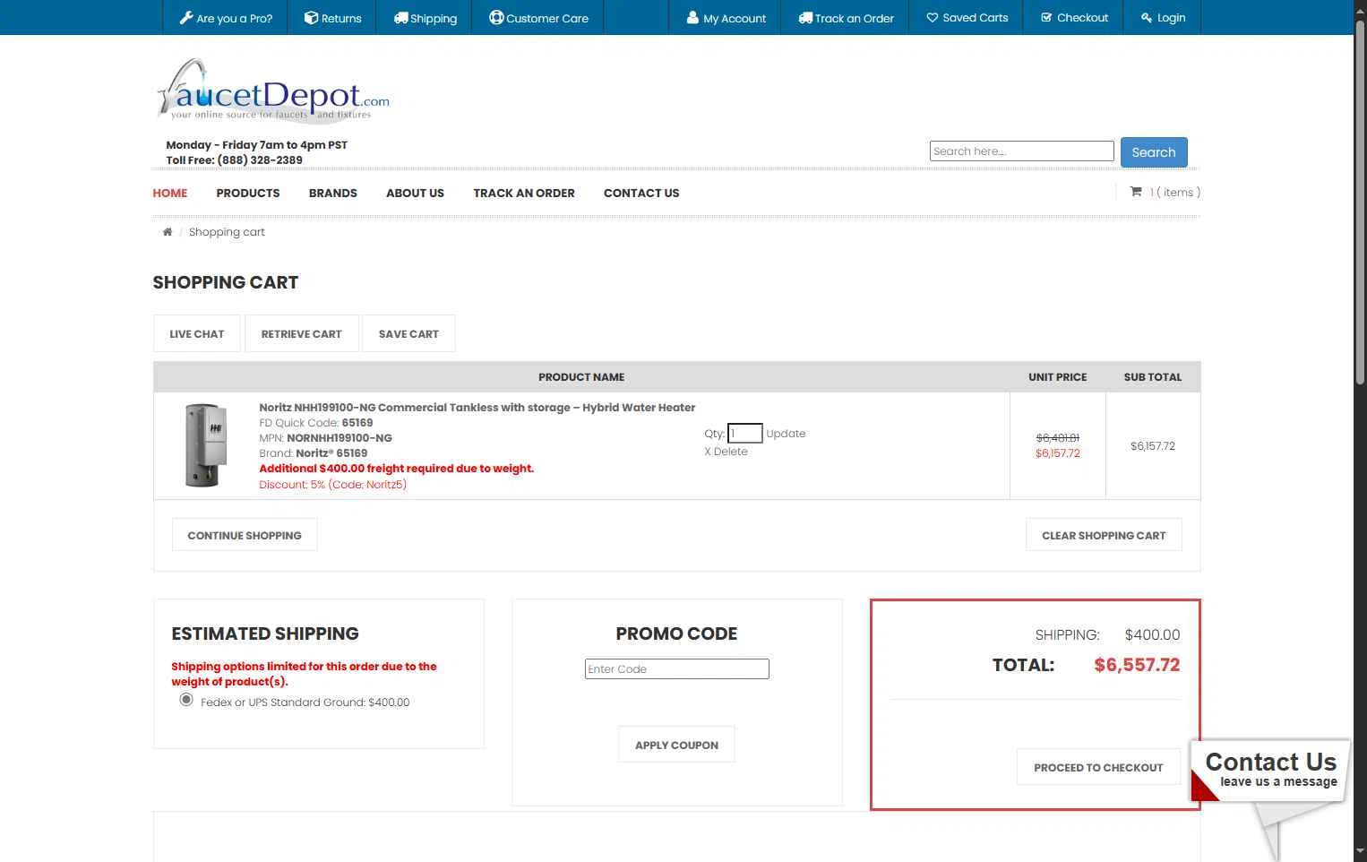Click the Noritz water heater thumbnail
The image size is (1367, 862).
[205, 445]
